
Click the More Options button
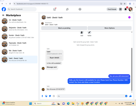(x=110, y=28)
